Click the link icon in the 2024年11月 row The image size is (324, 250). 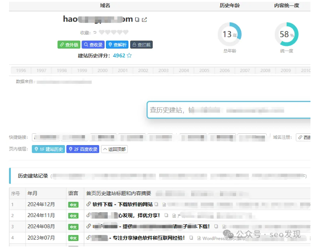[x=88, y=215]
